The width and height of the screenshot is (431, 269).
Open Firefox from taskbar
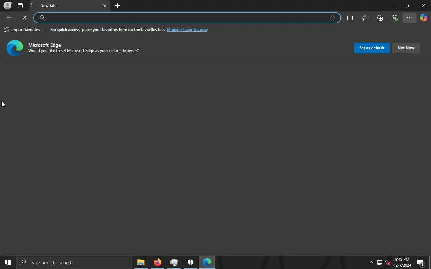coord(157,262)
